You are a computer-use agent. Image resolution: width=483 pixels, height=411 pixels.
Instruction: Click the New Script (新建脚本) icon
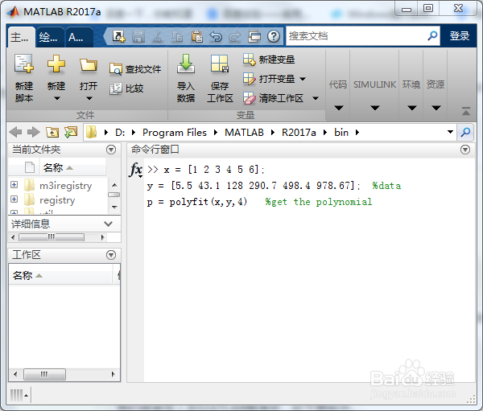pos(23,64)
